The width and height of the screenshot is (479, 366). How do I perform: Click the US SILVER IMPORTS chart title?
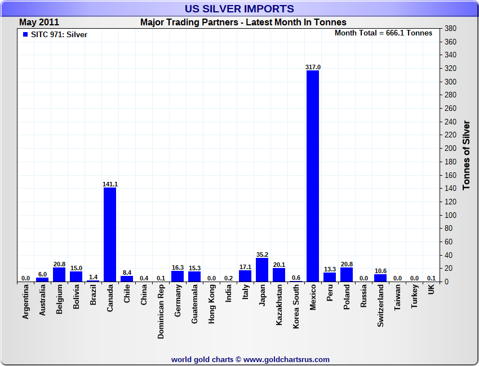(x=239, y=8)
